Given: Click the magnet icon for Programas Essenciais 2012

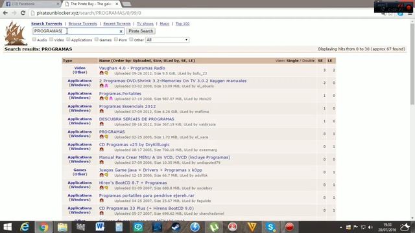Looking at the screenshot, I should click(101, 111).
